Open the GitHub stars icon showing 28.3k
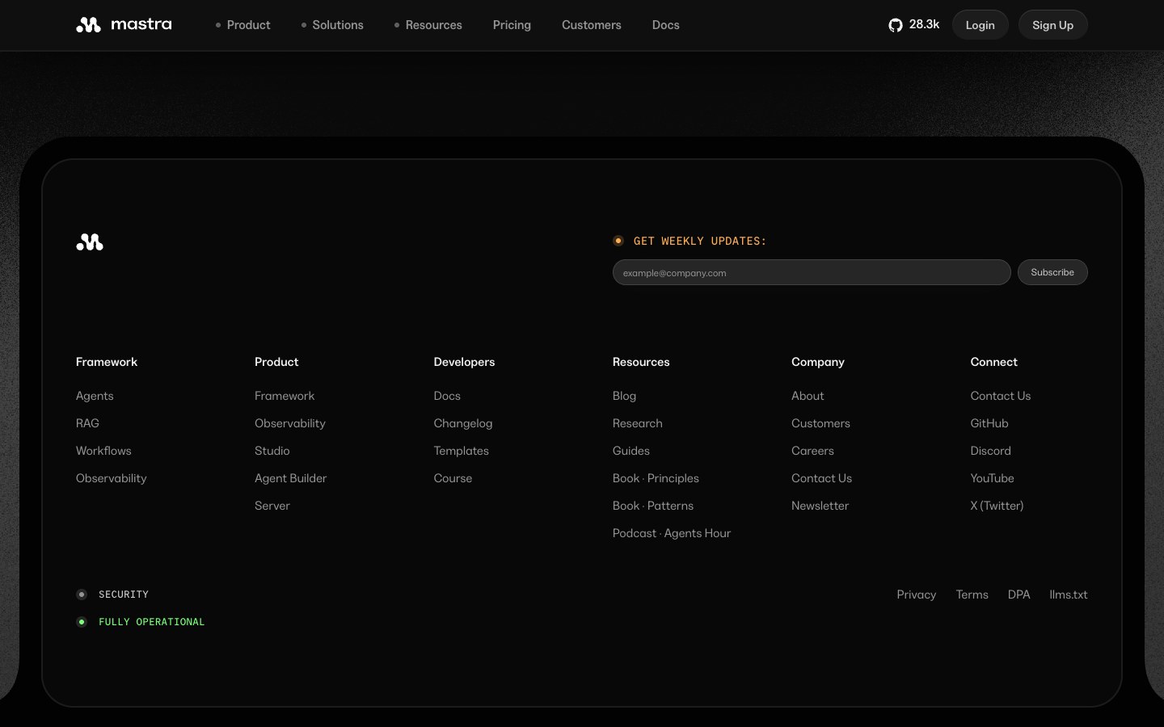 tap(913, 25)
